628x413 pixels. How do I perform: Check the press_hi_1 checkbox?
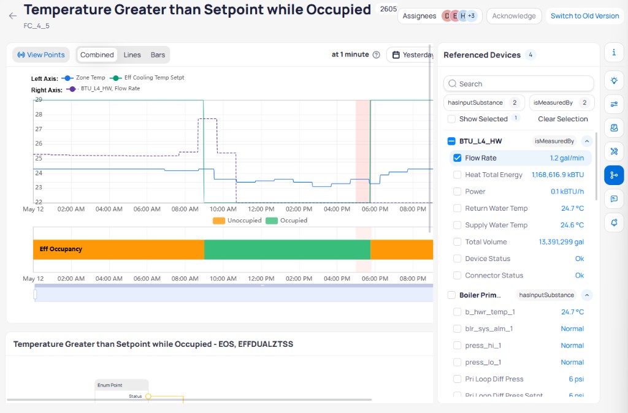click(457, 346)
